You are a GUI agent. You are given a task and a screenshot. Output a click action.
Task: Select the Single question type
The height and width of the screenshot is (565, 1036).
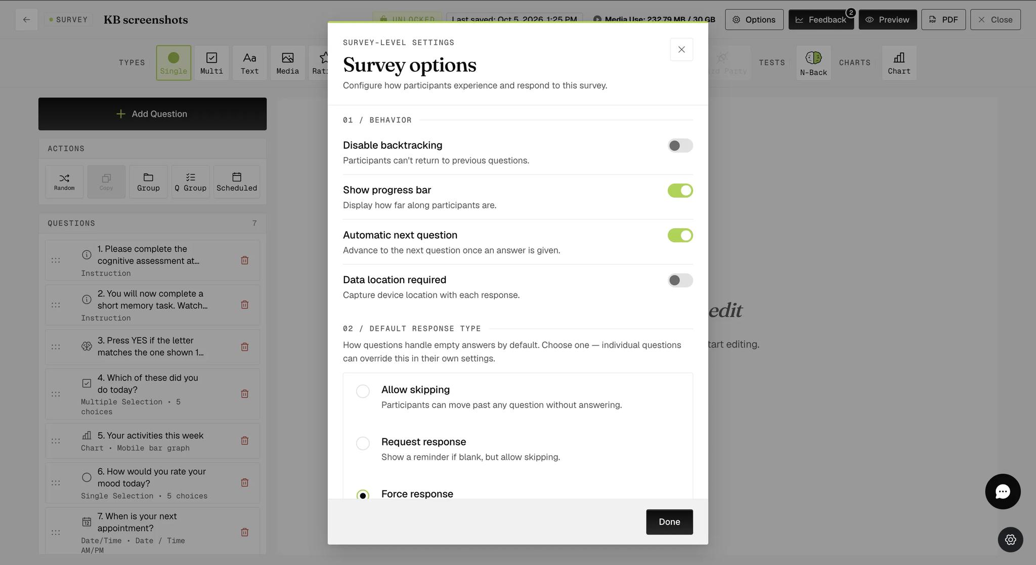[174, 63]
